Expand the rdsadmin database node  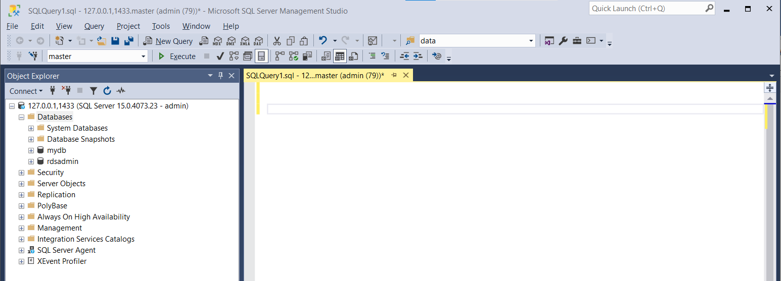click(31, 161)
